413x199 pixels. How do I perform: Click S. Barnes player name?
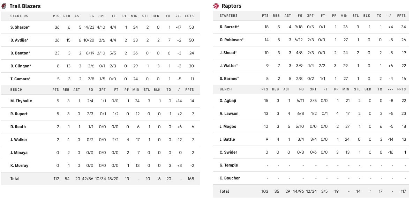pos(229,79)
